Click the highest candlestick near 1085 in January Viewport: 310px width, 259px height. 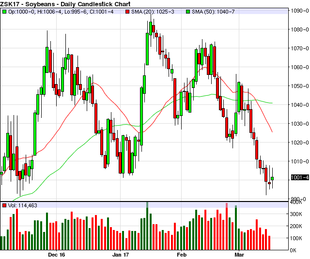coord(151,29)
